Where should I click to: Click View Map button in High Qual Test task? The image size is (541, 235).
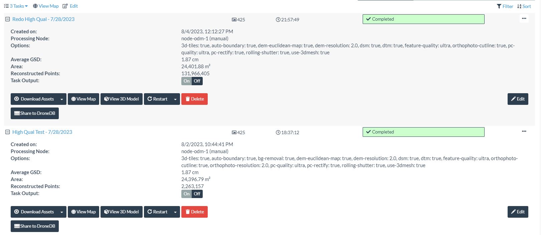point(83,212)
